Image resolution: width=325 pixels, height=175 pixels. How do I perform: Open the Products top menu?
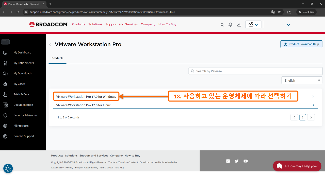click(x=78, y=24)
